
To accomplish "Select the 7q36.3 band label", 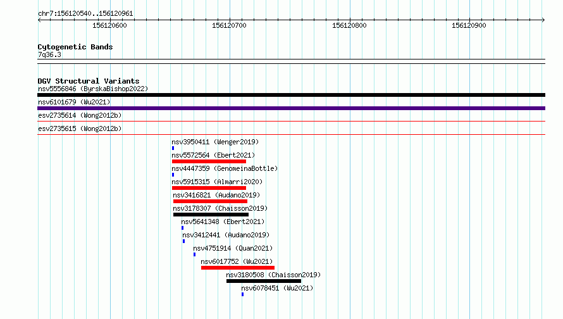I will (49, 54).
